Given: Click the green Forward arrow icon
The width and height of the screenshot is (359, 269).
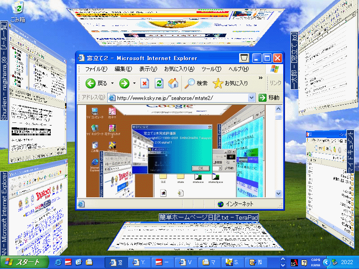Looking at the screenshot, I should (124, 83).
